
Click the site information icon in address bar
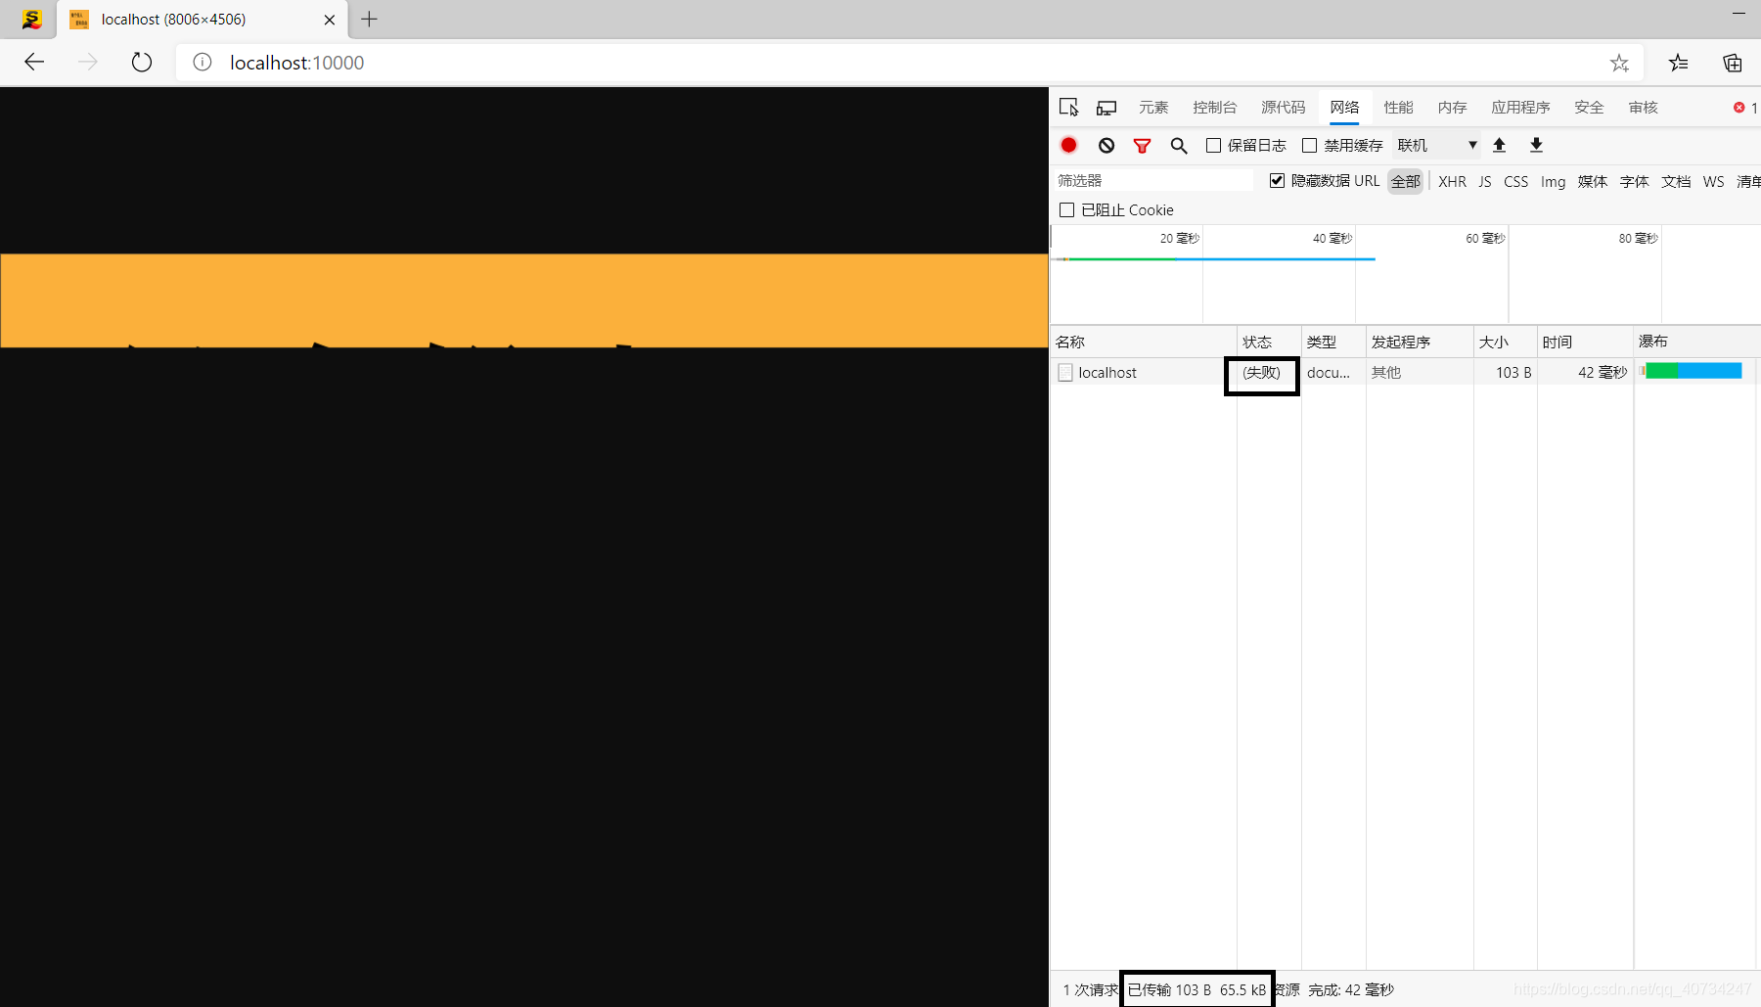pyautogui.click(x=203, y=63)
